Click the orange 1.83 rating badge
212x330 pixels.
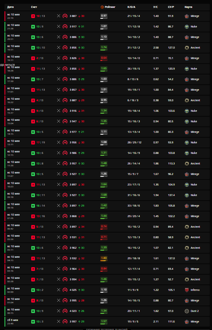pos(104,259)
